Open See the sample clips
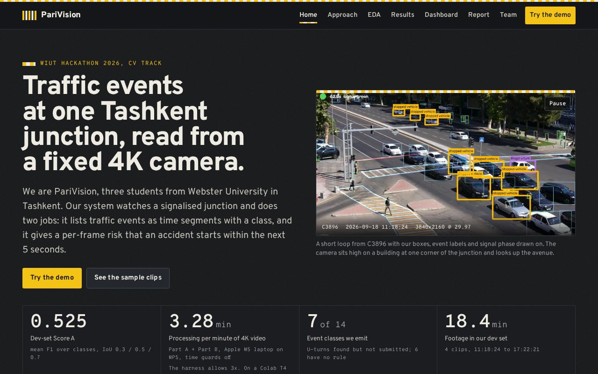Image resolution: width=598 pixels, height=374 pixels. tap(128, 278)
